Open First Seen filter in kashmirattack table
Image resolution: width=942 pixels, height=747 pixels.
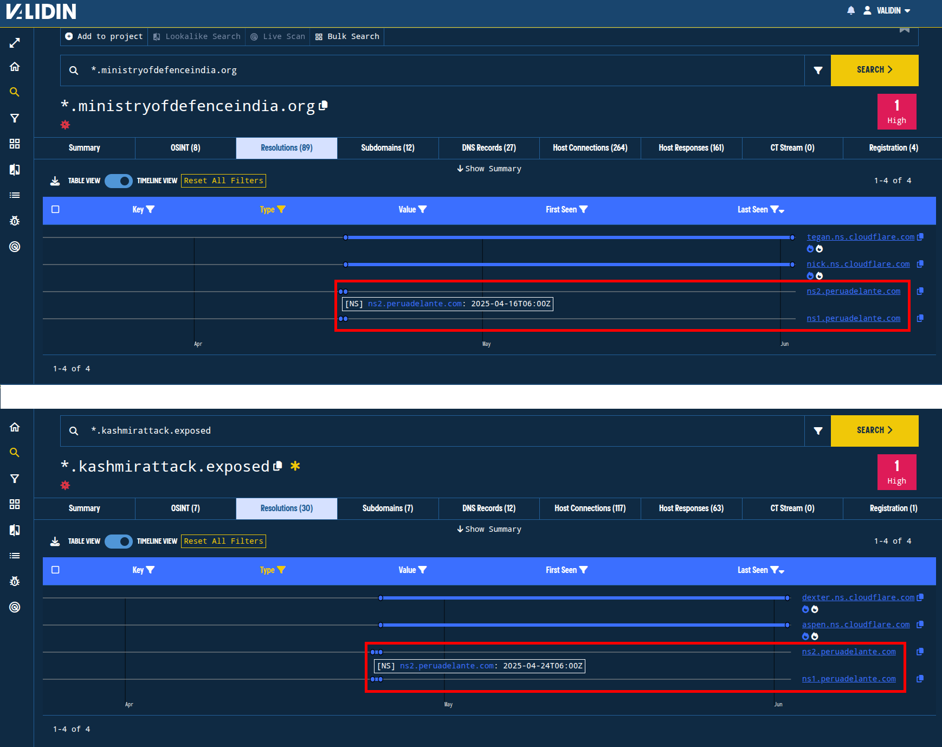(583, 570)
